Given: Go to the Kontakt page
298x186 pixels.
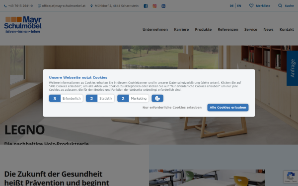Looking at the screenshot, I should [287, 29].
